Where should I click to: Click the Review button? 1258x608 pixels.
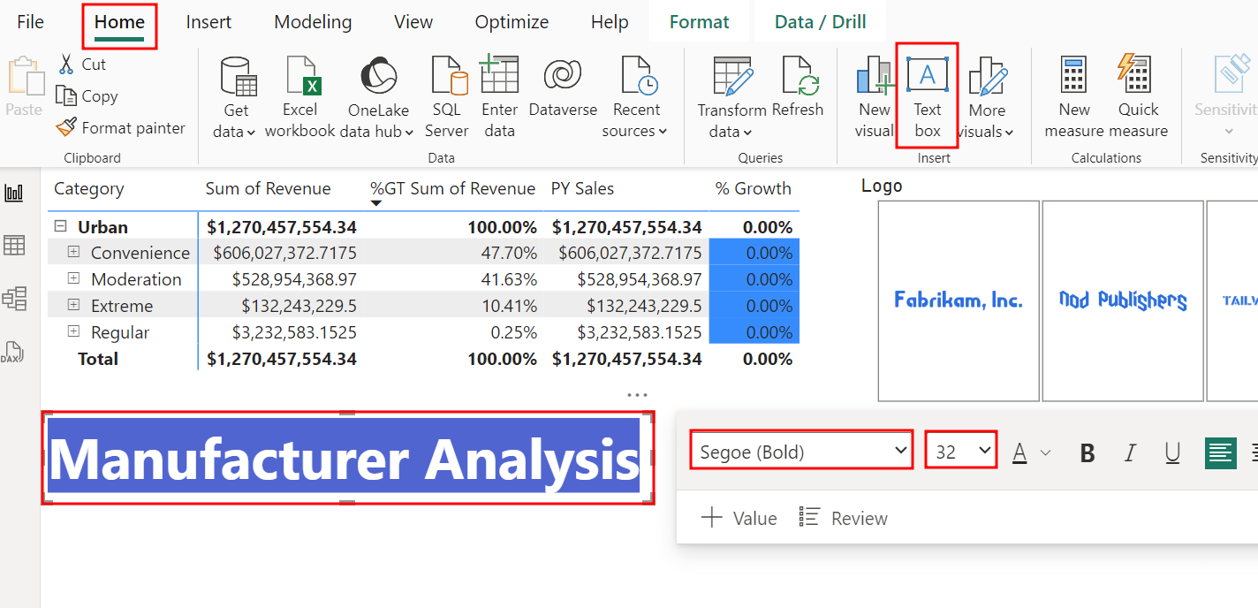pyautogui.click(x=842, y=518)
